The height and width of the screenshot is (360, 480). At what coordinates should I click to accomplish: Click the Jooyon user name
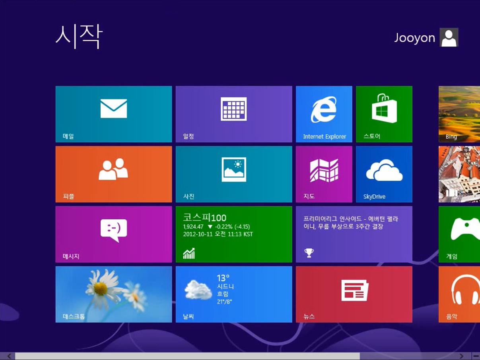[415, 38]
